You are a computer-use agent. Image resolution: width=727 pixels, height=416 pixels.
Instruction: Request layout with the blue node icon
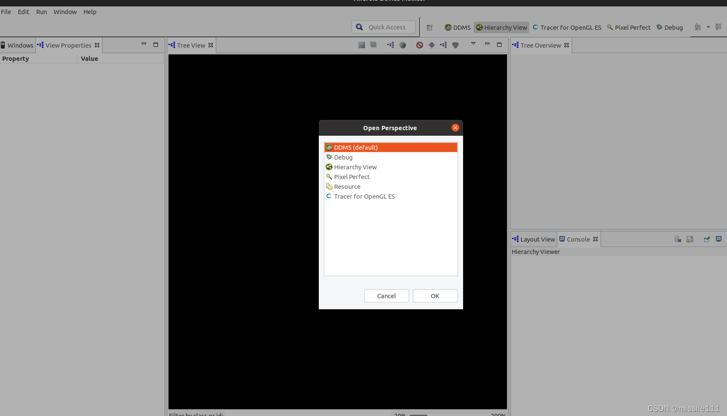click(431, 45)
